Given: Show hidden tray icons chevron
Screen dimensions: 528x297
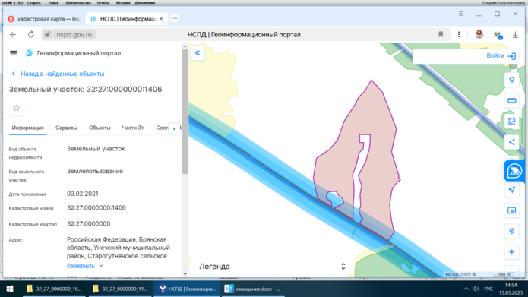Looking at the screenshot, I should point(466,289).
